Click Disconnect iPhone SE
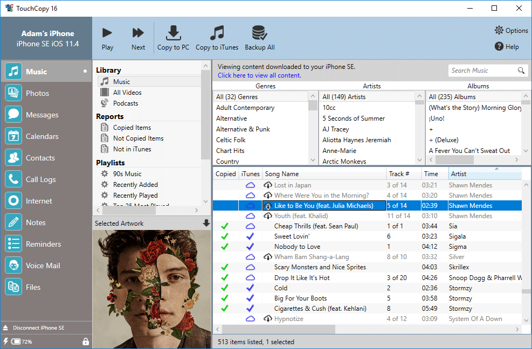532x349 pixels. pos(38,327)
